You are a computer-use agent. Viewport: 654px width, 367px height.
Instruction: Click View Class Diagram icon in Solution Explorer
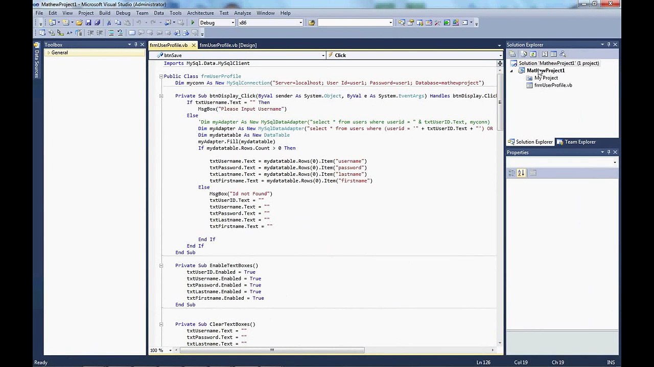(563, 54)
